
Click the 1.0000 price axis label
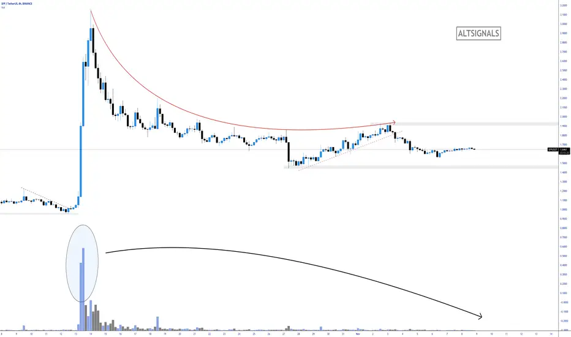click(x=564, y=210)
